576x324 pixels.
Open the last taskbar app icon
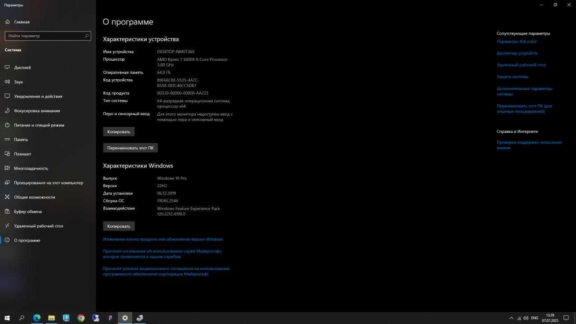(x=140, y=318)
